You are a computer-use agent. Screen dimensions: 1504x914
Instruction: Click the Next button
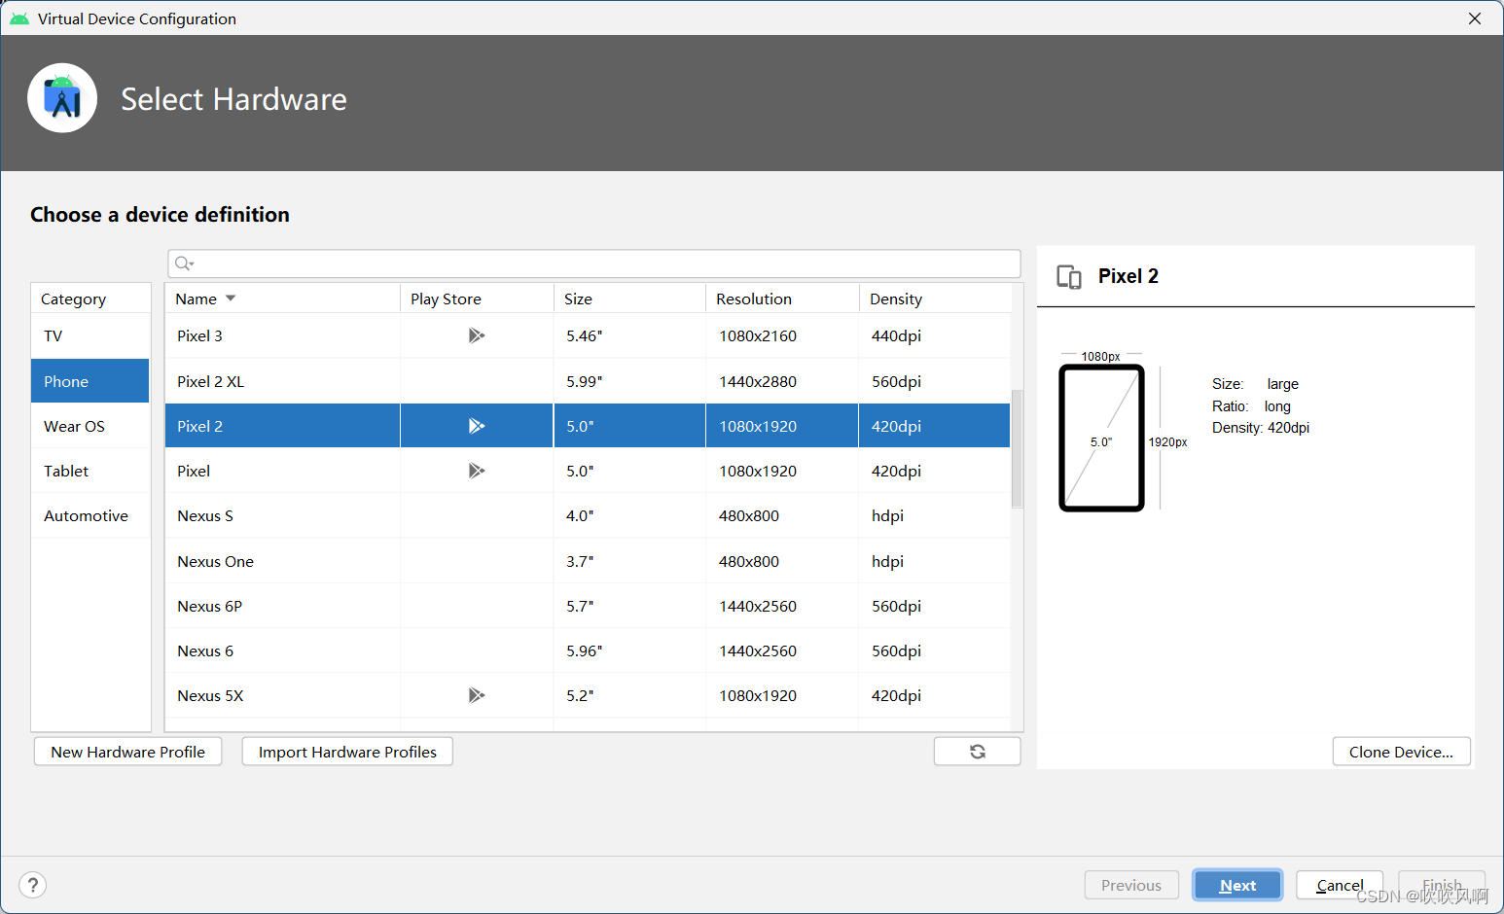[1237, 885]
